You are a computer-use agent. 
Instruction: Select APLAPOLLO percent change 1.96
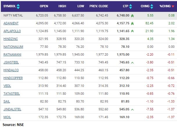171,31
